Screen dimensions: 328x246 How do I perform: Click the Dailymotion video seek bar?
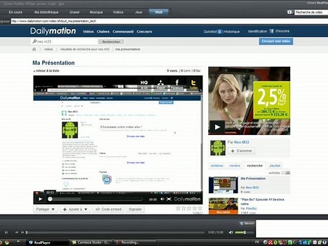(x=96, y=199)
